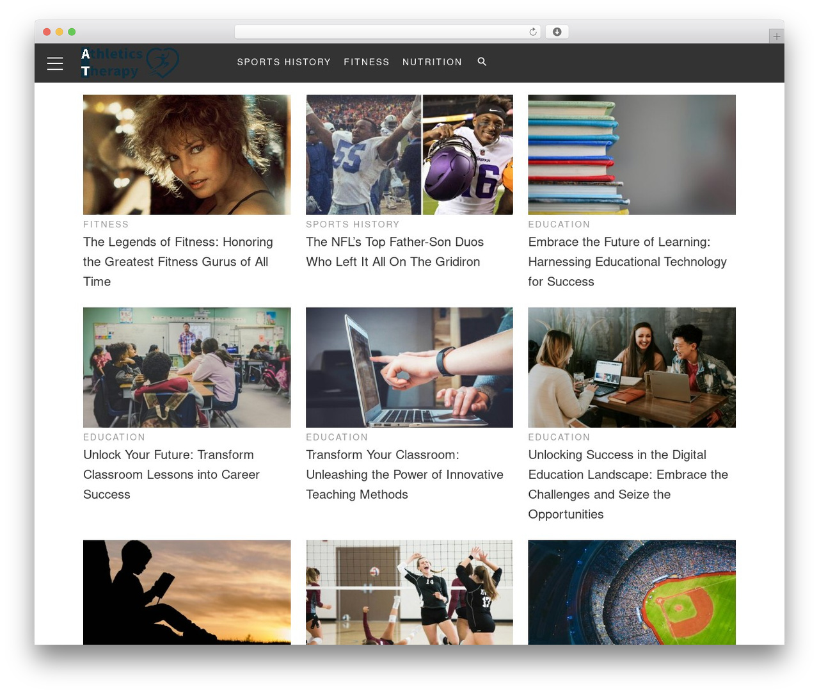Click the classroom with teacher thumbnail
This screenshot has width=819, height=694.
pyautogui.click(x=187, y=367)
